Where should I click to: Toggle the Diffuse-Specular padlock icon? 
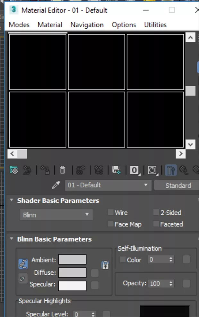(105, 265)
